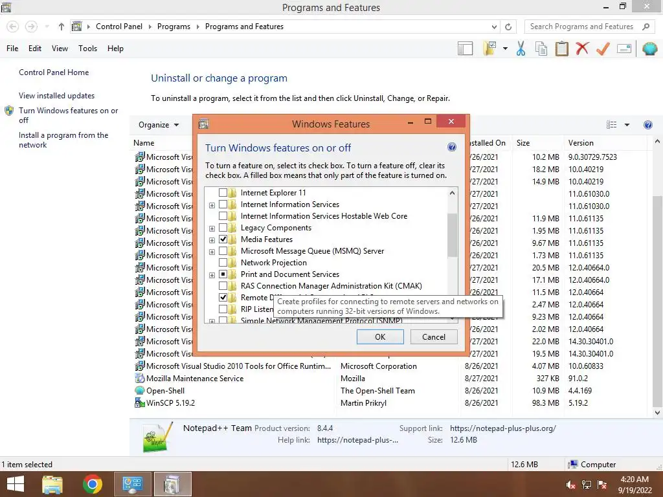Click the Action Center flag tray icon
The image size is (663, 497).
(x=602, y=484)
